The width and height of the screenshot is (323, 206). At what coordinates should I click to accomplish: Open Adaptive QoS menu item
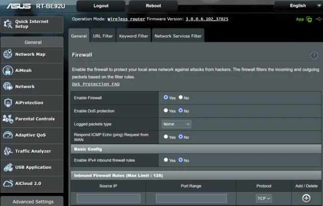(x=32, y=135)
